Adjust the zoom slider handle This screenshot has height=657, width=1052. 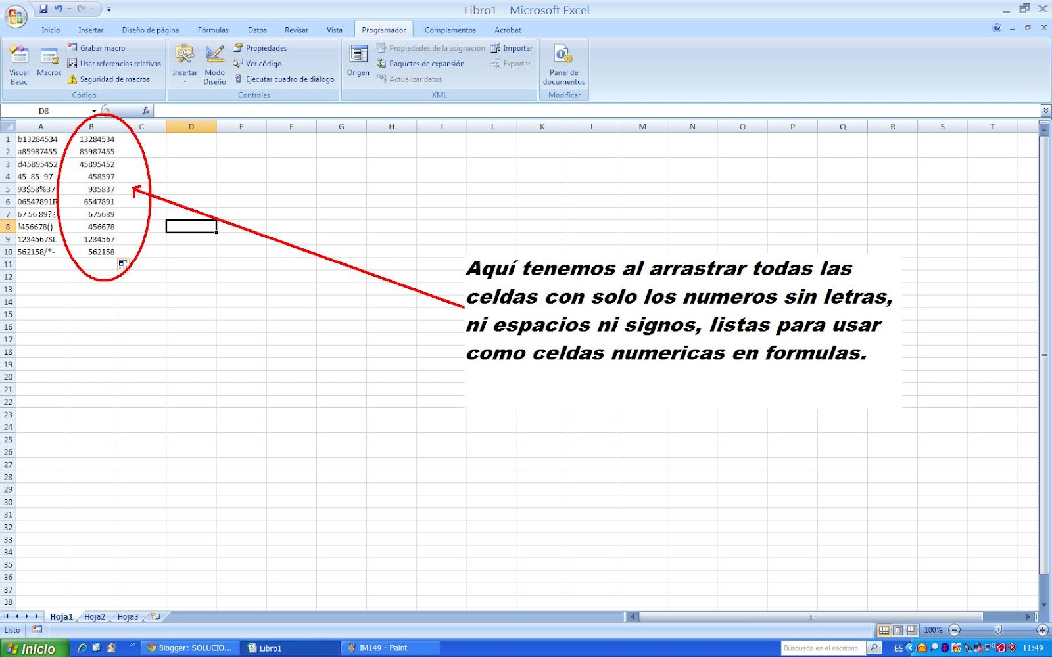coord(998,630)
